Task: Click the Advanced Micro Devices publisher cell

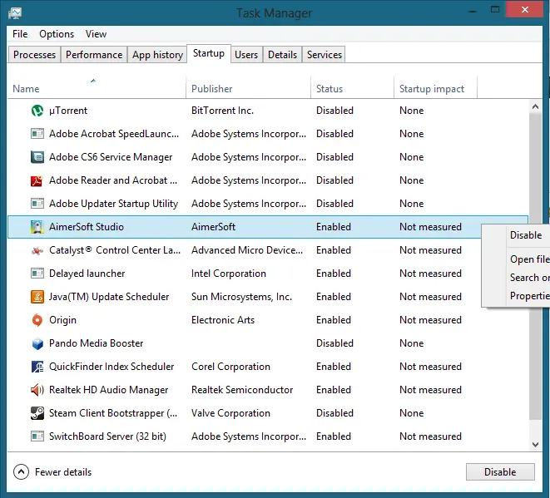Action: pyautogui.click(x=247, y=250)
